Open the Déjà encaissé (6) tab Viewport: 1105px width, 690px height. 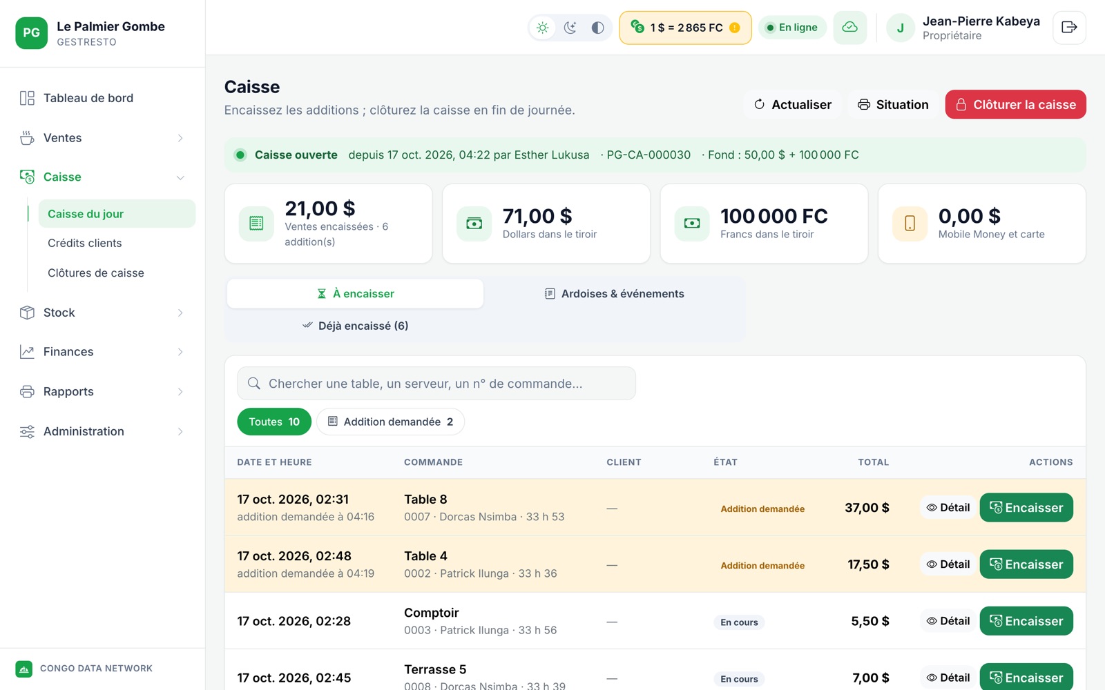(x=355, y=326)
